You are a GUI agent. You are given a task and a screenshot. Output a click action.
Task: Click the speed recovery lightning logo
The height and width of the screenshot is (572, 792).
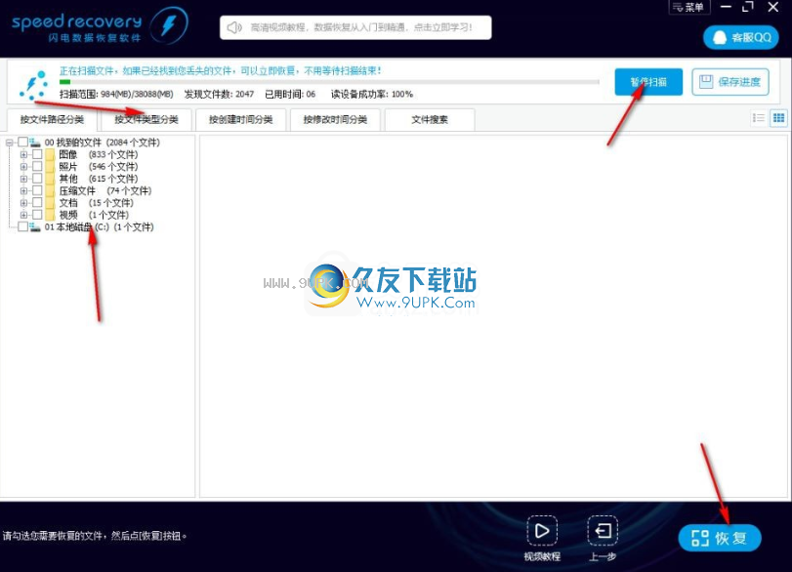tap(170, 25)
